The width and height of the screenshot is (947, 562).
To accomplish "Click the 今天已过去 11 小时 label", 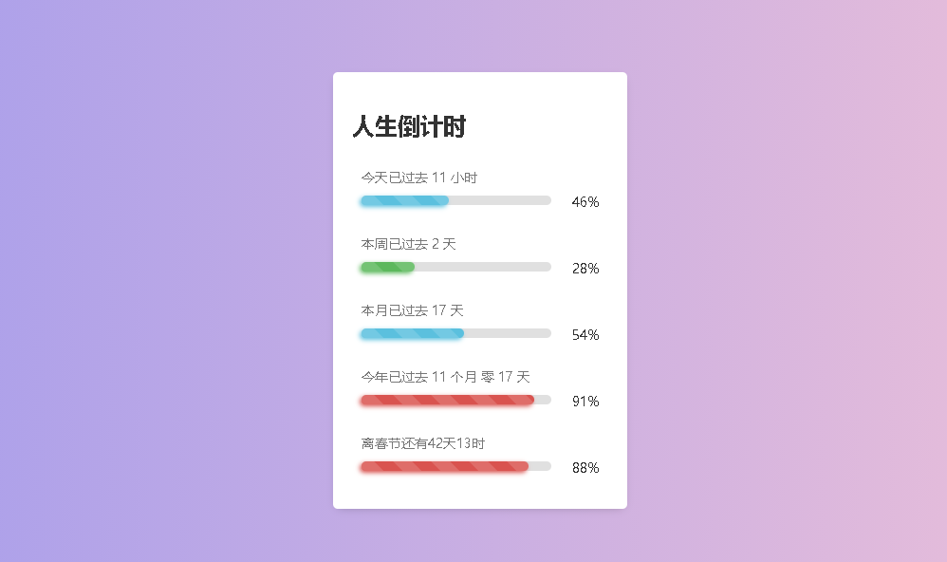I will pyautogui.click(x=418, y=178).
